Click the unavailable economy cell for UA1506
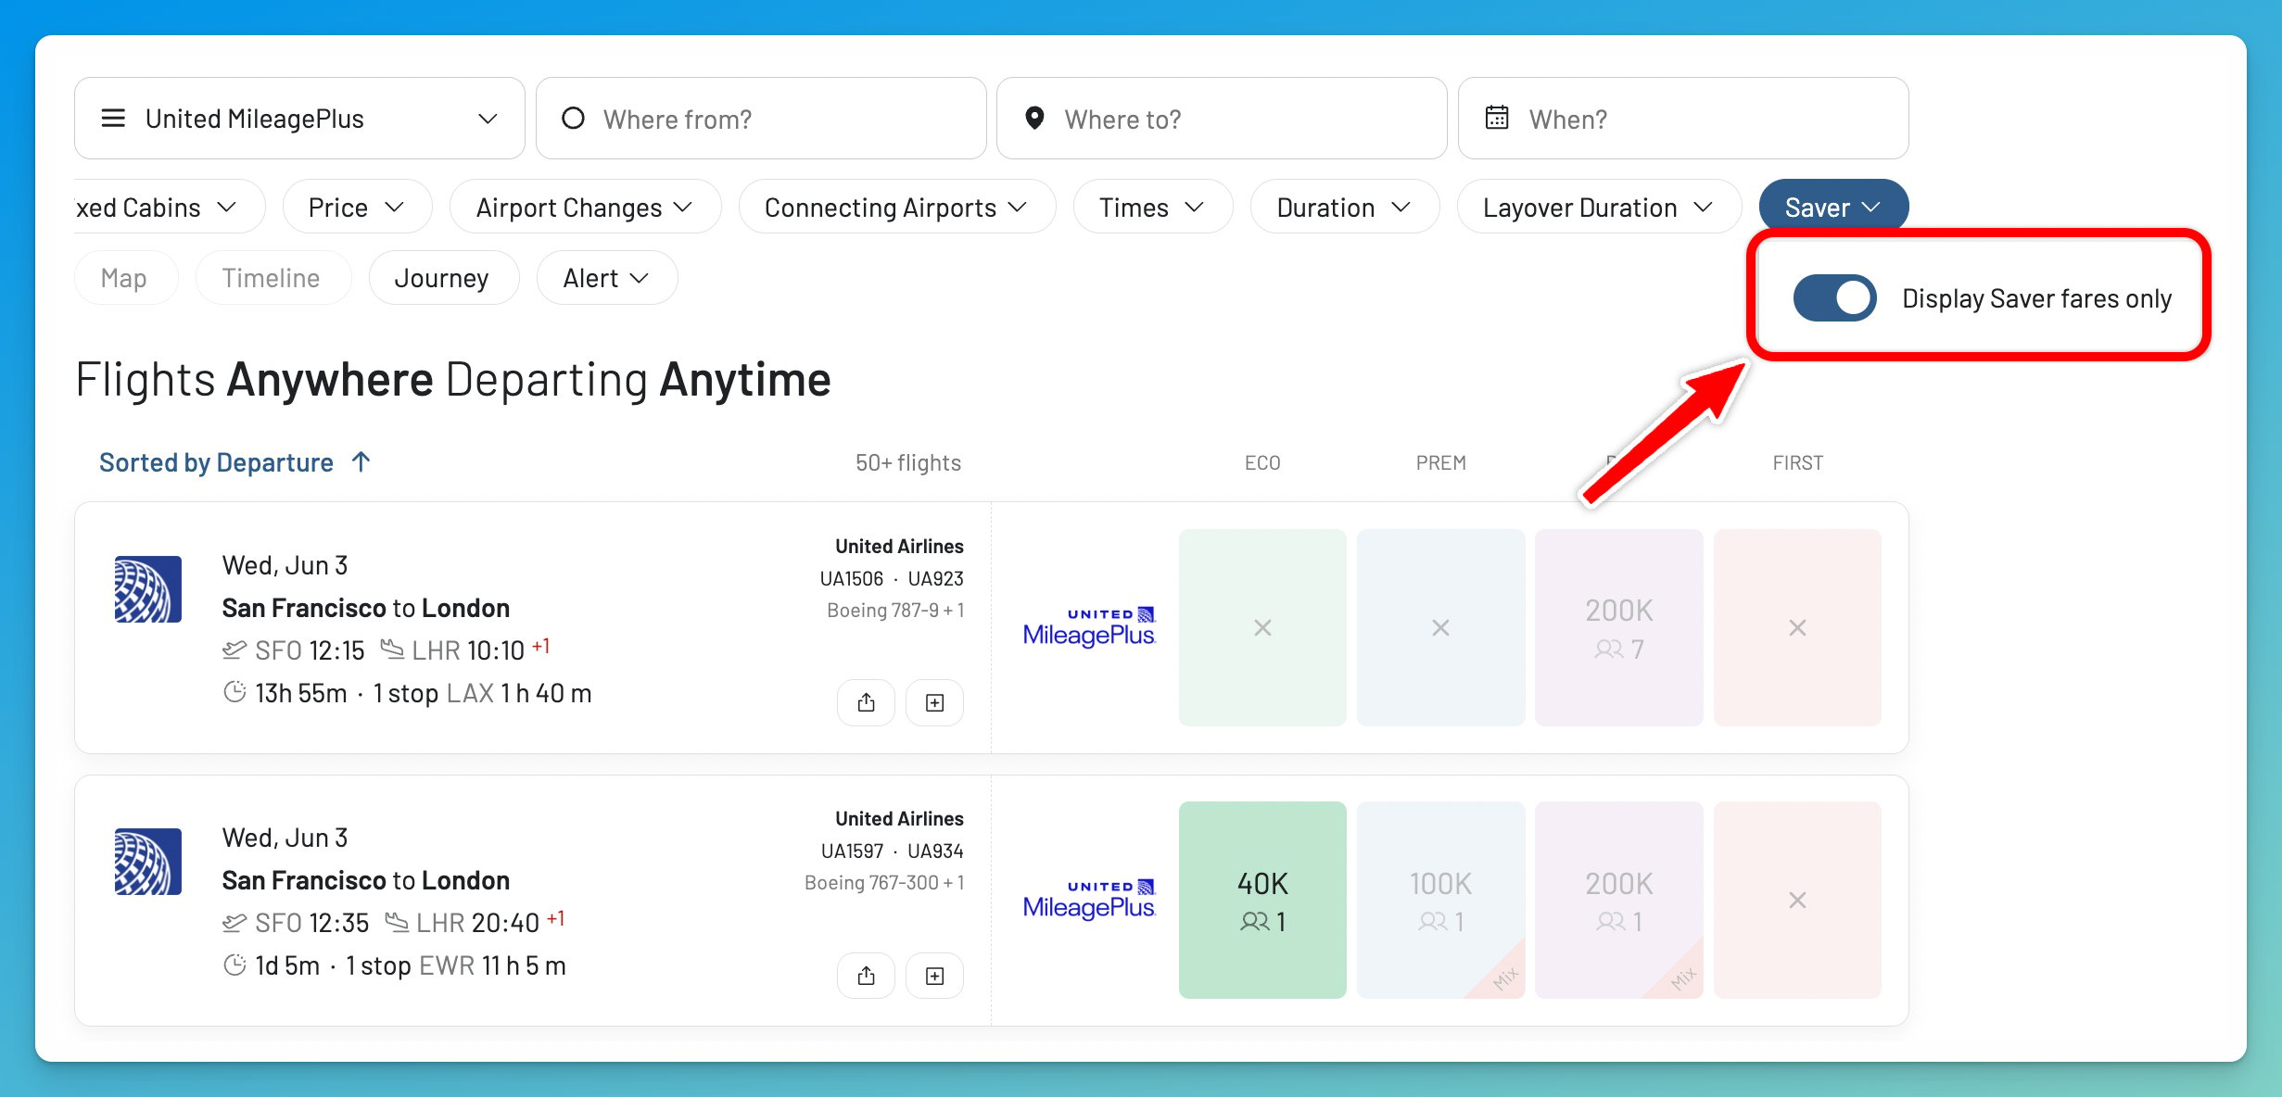2282x1097 pixels. [1262, 627]
